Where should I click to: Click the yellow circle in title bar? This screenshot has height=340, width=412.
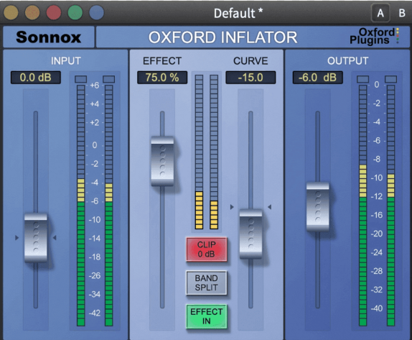pos(11,12)
